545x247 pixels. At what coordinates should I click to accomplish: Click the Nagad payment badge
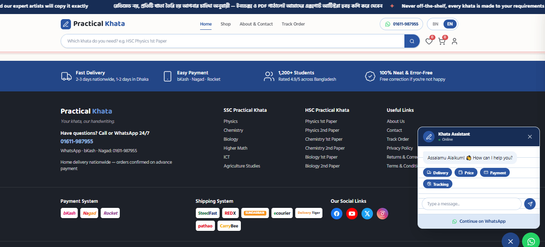click(x=89, y=213)
